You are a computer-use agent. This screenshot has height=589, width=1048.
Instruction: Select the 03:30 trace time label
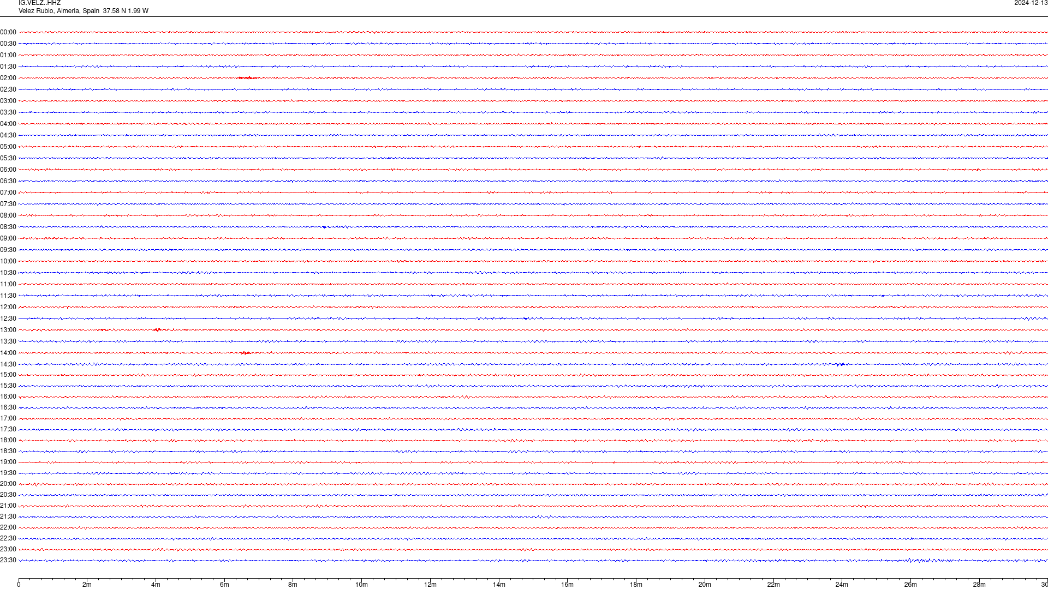coord(8,112)
